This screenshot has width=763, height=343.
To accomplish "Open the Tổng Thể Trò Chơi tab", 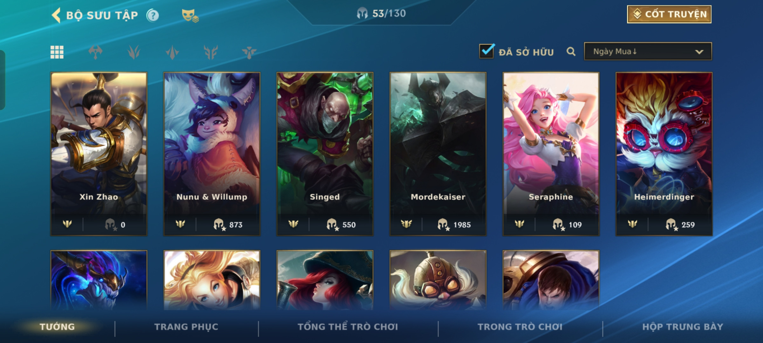I will [348, 327].
